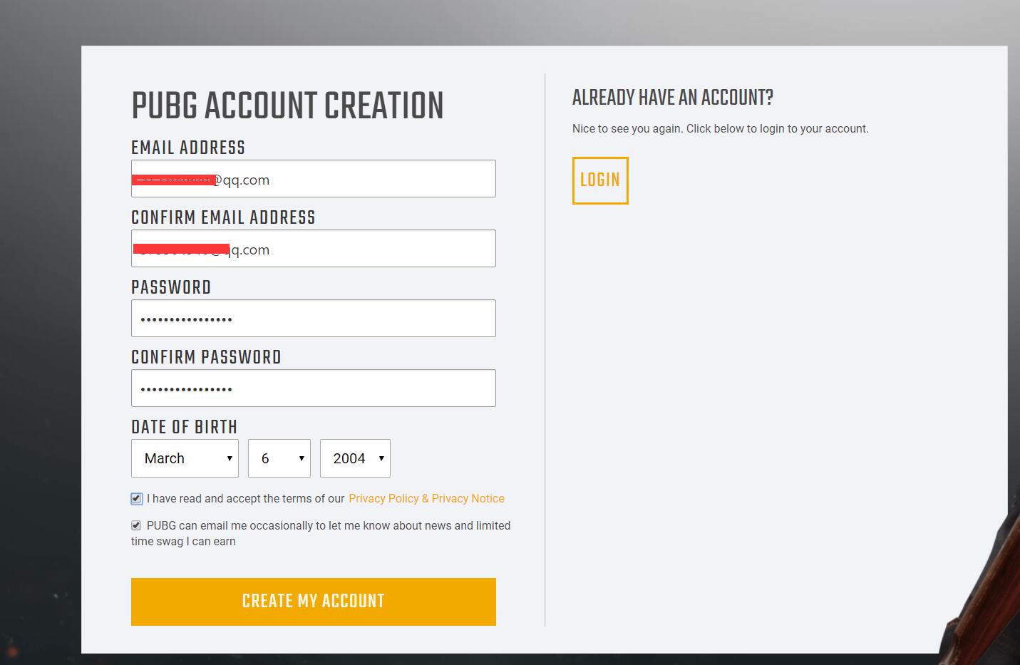1020x665 pixels.
Task: Focus the Confirm Email Address field
Action: click(x=313, y=248)
